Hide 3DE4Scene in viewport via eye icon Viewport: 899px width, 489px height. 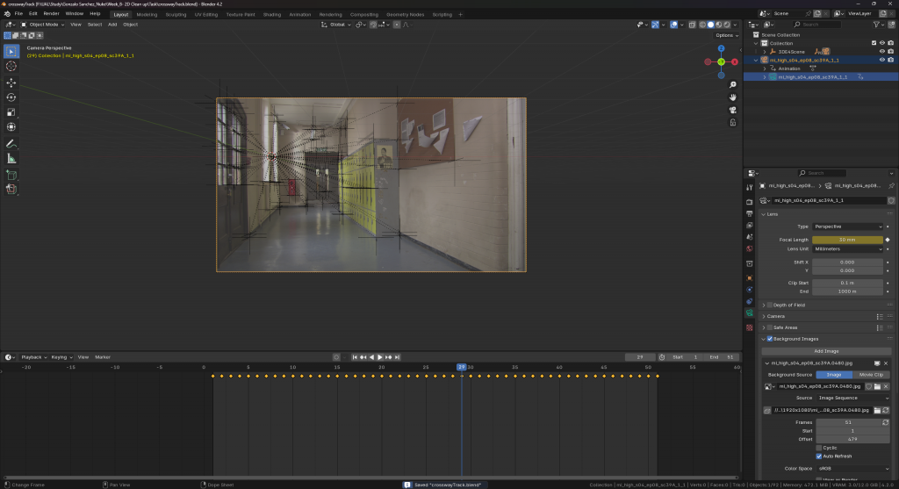881,52
